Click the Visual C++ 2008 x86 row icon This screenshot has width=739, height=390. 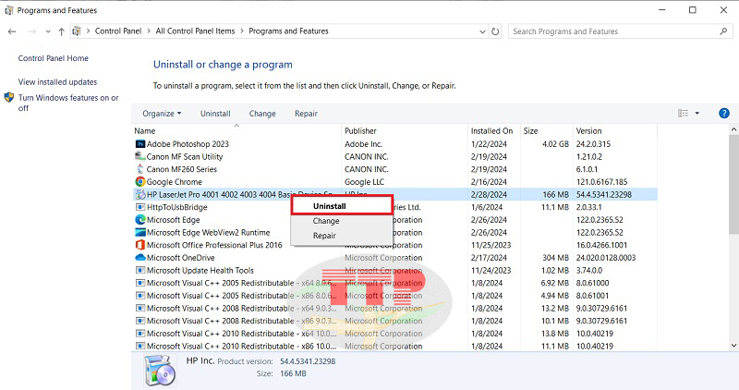click(140, 321)
